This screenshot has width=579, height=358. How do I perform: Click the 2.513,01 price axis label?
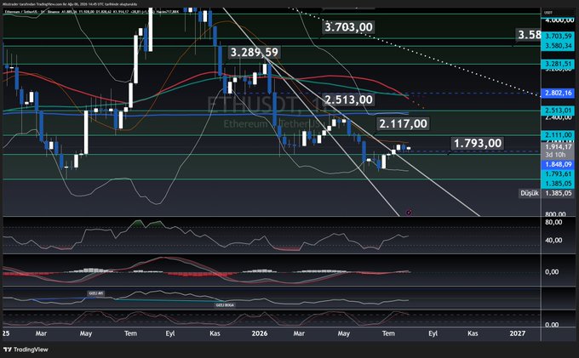(x=558, y=111)
